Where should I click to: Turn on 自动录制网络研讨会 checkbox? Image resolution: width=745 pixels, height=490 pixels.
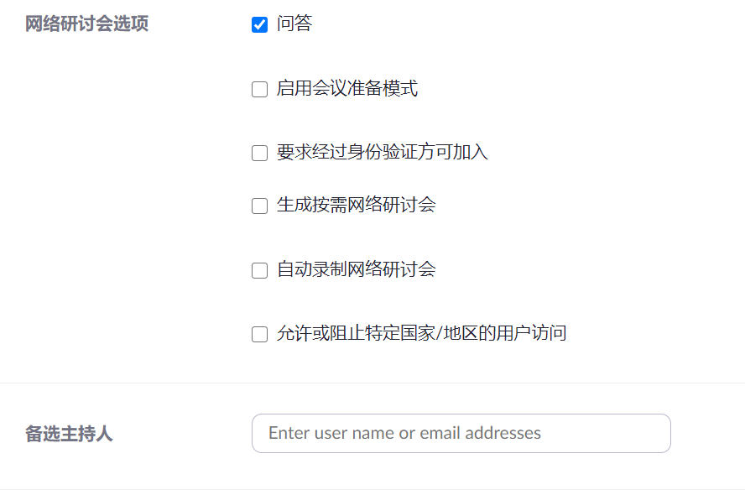259,271
